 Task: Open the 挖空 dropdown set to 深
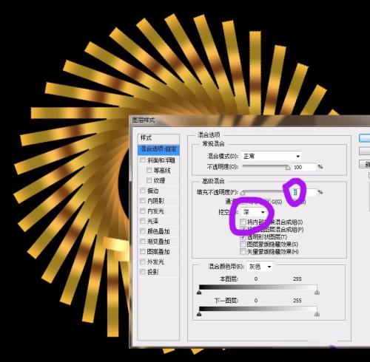(x=254, y=212)
